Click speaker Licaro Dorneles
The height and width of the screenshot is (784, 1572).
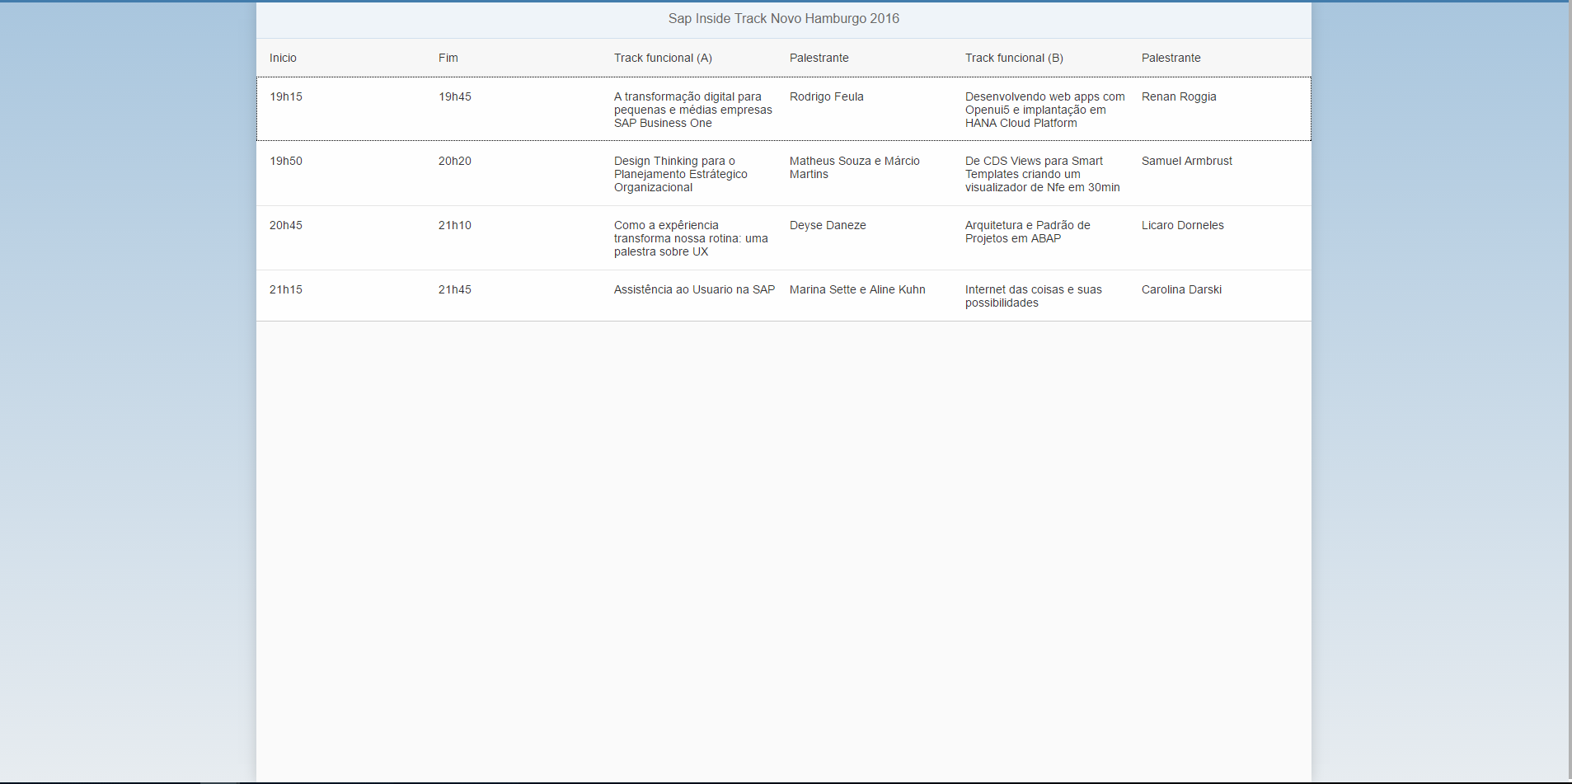[1183, 225]
